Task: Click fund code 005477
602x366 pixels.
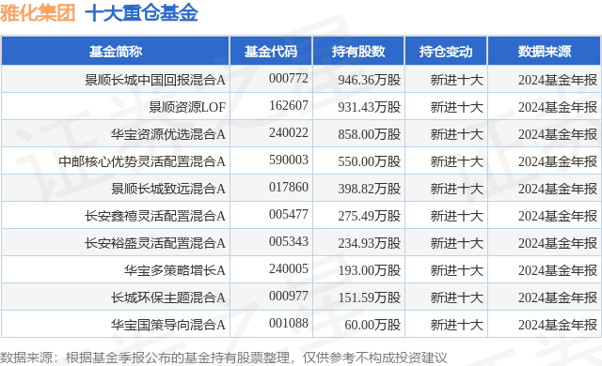Action: [x=289, y=214]
